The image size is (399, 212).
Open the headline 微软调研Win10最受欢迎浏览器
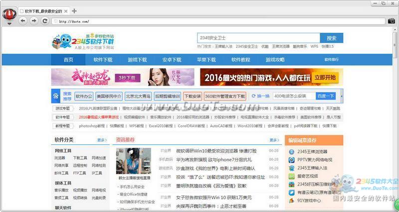(216, 151)
